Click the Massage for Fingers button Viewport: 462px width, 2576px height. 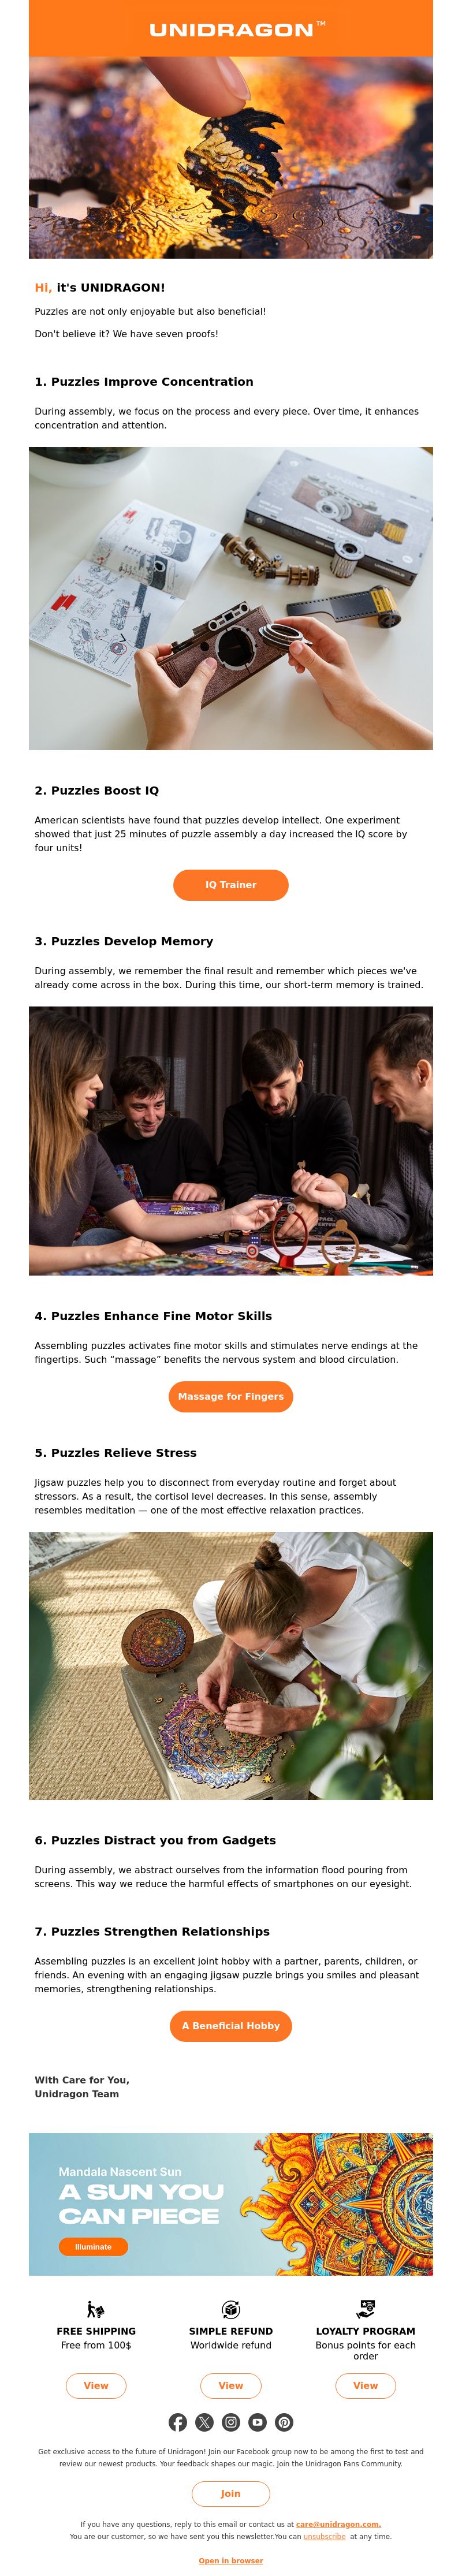point(231,1397)
